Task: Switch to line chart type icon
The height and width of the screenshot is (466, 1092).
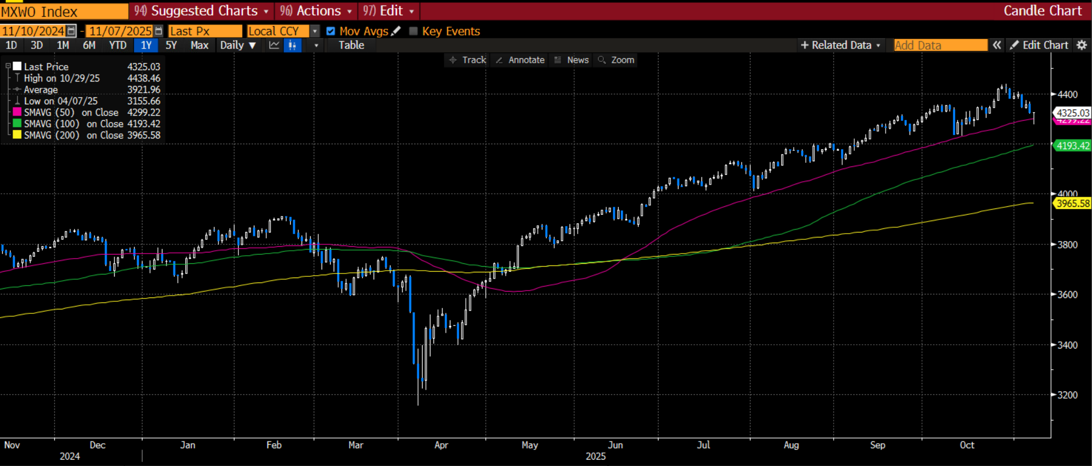Action: 274,46
